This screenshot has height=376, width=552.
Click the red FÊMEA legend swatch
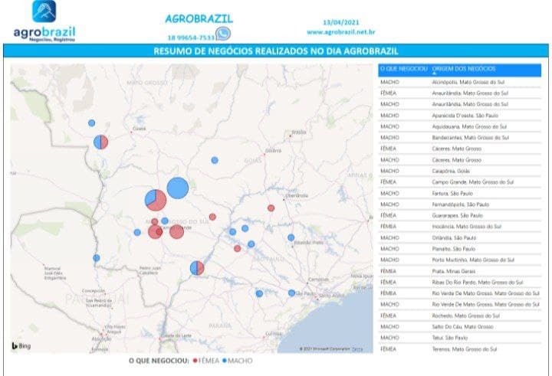[x=195, y=361]
